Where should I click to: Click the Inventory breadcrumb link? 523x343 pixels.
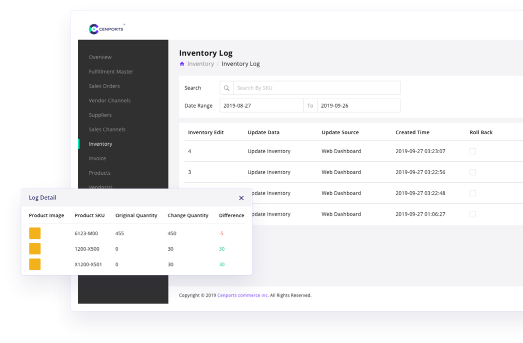(200, 64)
